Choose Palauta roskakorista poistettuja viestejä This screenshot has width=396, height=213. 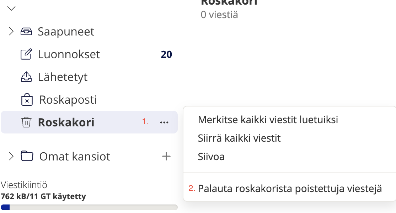[x=290, y=189]
